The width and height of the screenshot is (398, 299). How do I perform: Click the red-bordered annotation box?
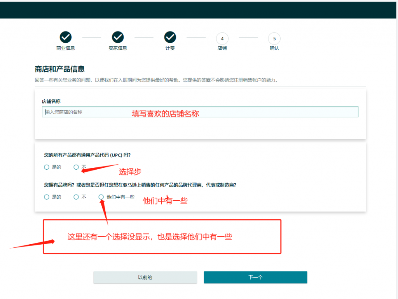162,237
